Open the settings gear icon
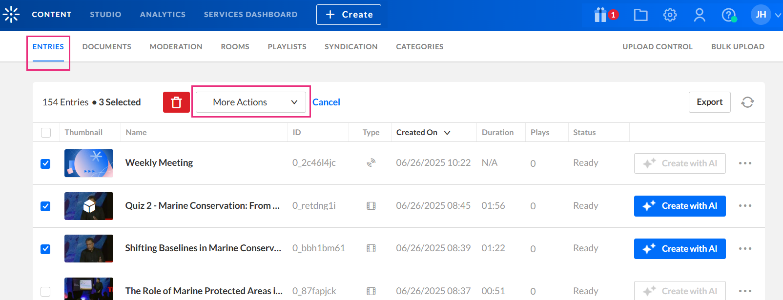783x300 pixels. point(670,15)
